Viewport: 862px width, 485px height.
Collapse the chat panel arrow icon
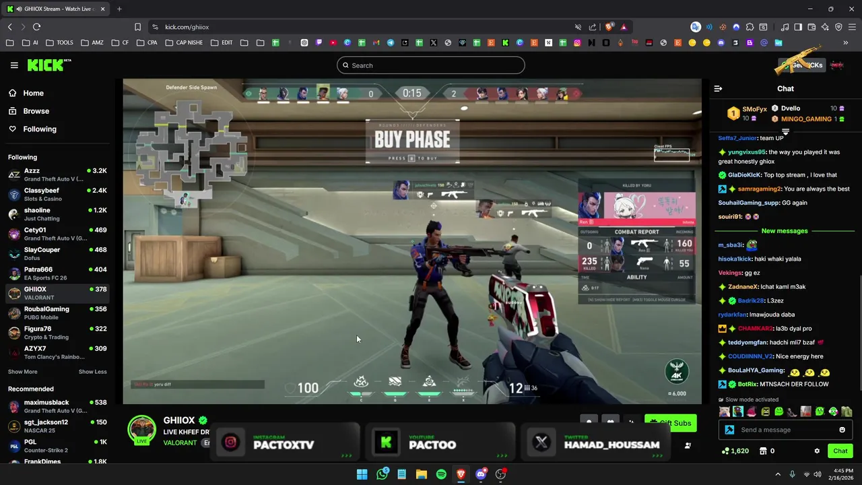pyautogui.click(x=718, y=89)
